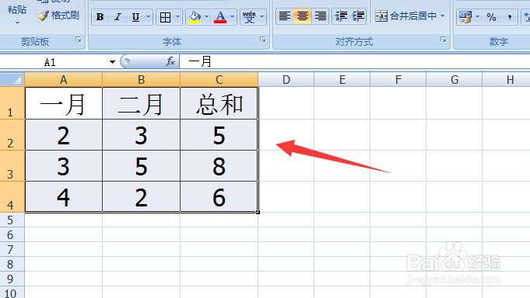Click 粘贴 paste button
530x298 pixels.
(17, 9)
